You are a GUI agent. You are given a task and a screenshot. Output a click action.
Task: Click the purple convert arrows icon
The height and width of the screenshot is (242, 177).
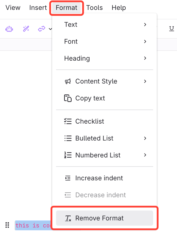pos(42,29)
